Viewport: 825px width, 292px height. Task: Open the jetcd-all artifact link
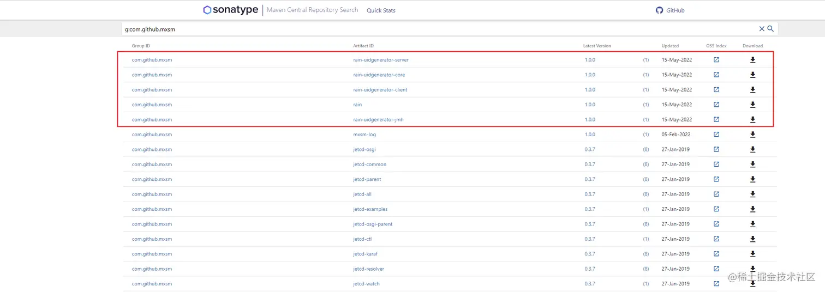coord(362,194)
